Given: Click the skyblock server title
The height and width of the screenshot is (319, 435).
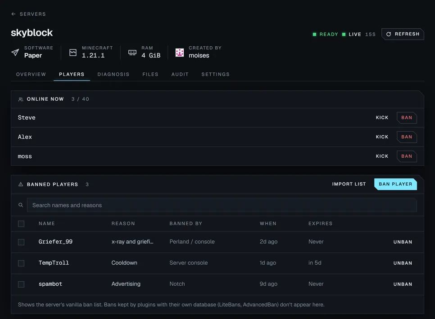Looking at the screenshot, I should tap(32, 33).
